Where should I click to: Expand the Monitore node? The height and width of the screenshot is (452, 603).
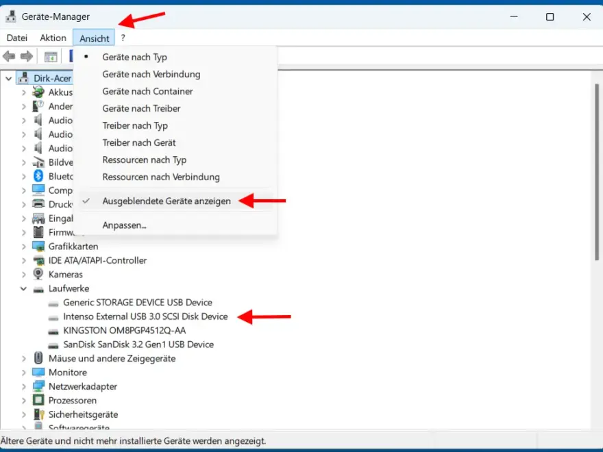(25, 372)
